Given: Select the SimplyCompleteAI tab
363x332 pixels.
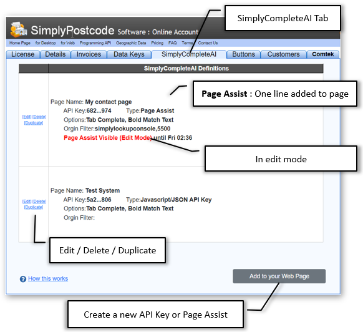Looking at the screenshot, I should [x=189, y=54].
